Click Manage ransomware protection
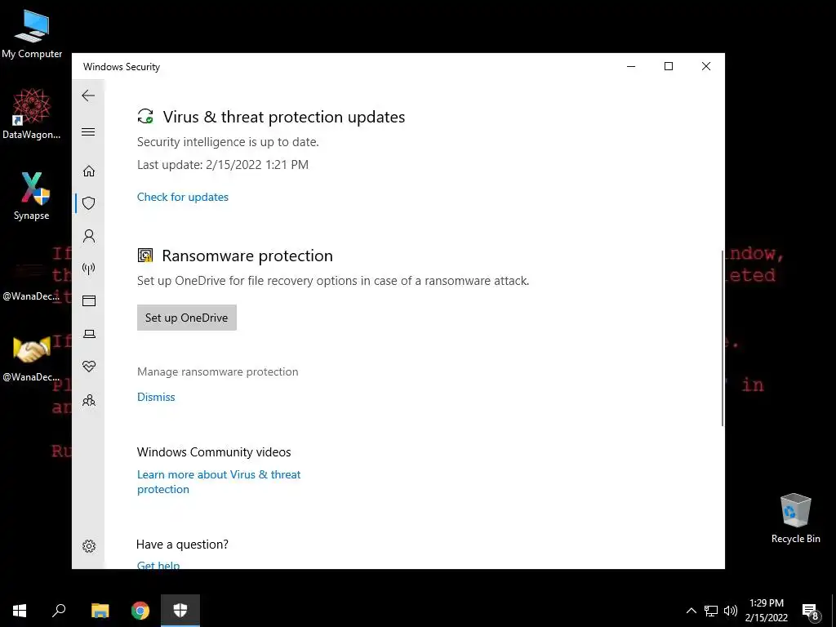The image size is (836, 627). (x=217, y=371)
